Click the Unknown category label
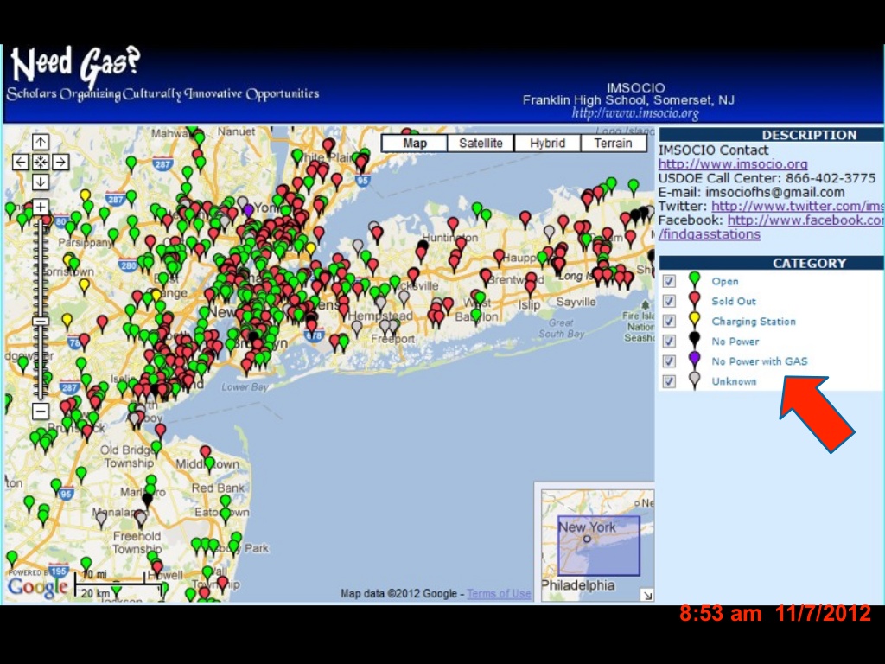Screen dimensions: 885x664 [734, 381]
